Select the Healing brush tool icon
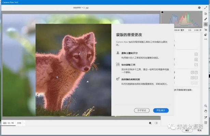The image size is (210, 136). pyautogui.click(x=206, y=19)
